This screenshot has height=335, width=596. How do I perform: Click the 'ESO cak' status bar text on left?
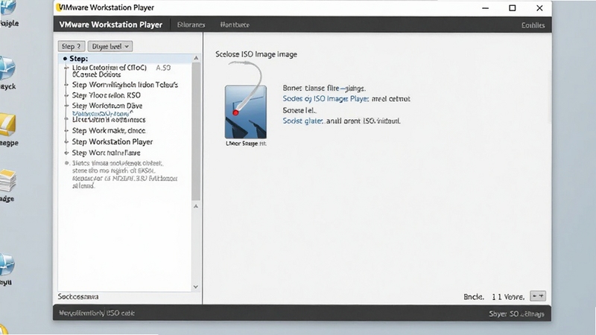120,313
